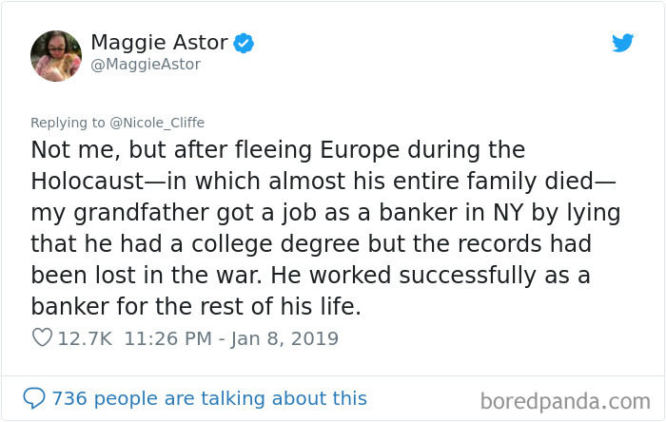Click the 'Replying to' label
Screen dimensions: 666x422
click(x=68, y=123)
